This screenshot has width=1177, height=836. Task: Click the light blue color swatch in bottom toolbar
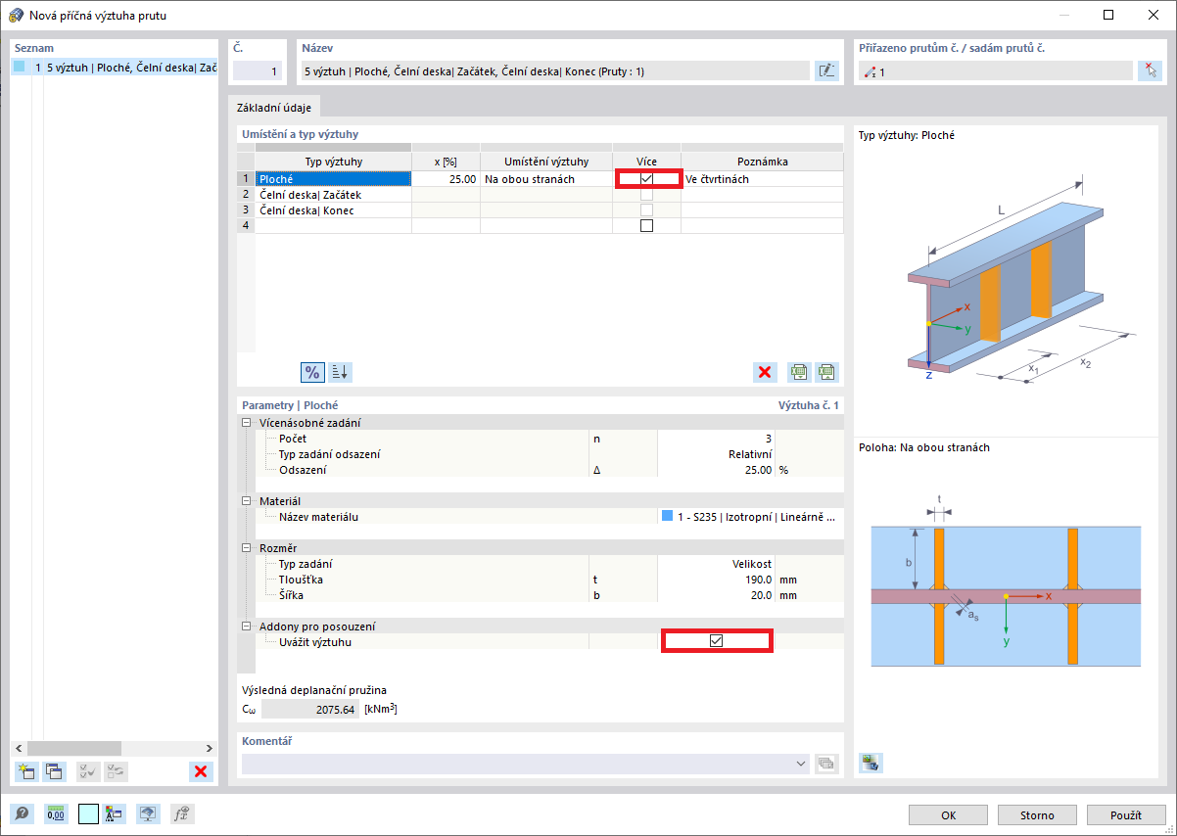[x=88, y=813]
